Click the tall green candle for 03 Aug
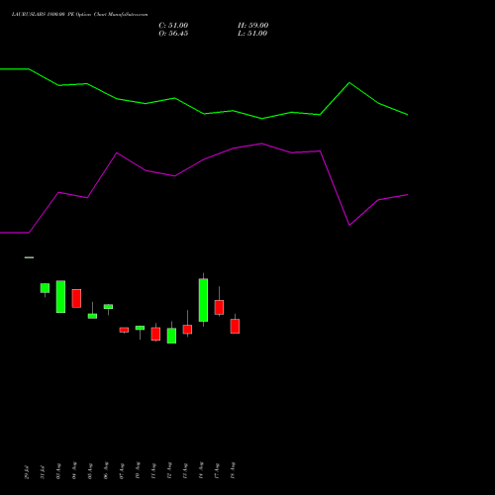495x495 pixels. click(x=60, y=296)
